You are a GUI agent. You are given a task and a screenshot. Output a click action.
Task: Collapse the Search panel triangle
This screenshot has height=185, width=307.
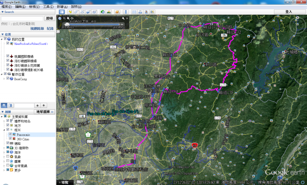pos(2,12)
